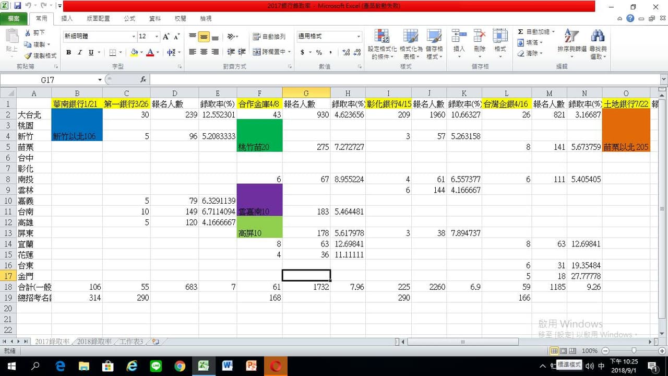Click the increase indent icon
This screenshot has width=668, height=376.
(242, 52)
